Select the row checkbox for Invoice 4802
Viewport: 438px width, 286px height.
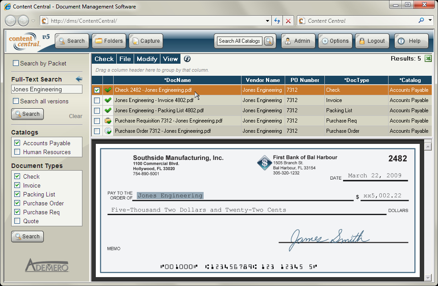(97, 100)
